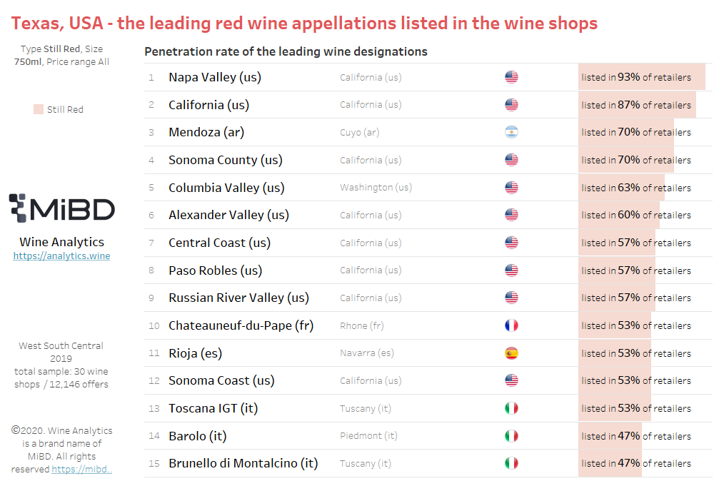Click the Sonoma County (us) appellation name
The width and height of the screenshot is (714, 486).
coord(226,160)
